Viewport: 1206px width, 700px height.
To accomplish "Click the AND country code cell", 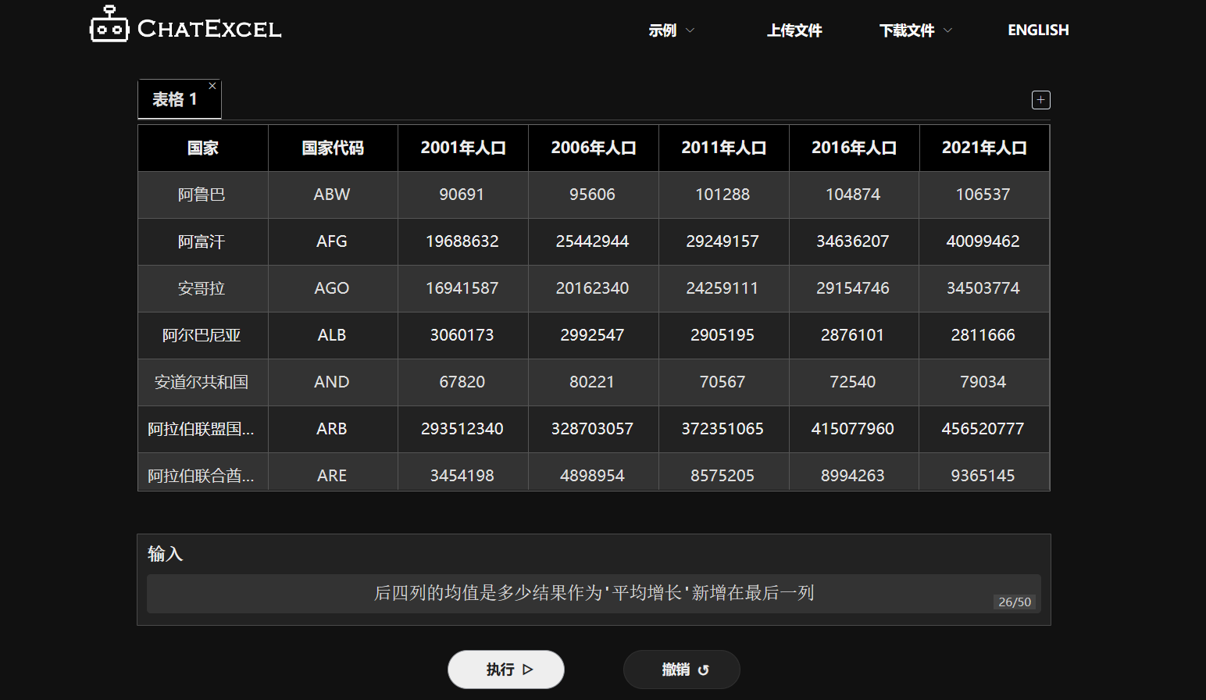I will tap(332, 382).
